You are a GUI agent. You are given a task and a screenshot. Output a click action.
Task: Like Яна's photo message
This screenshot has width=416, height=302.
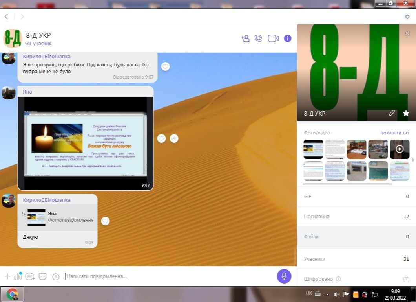point(162,138)
